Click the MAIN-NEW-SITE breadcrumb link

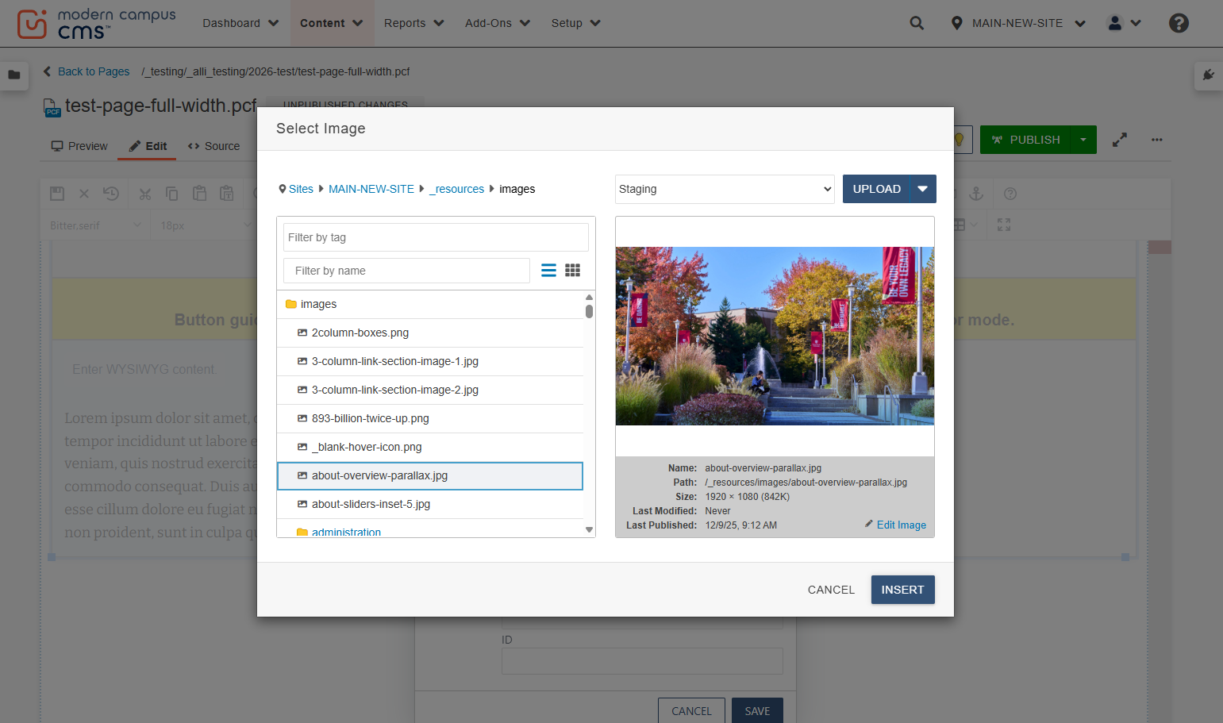click(x=371, y=189)
